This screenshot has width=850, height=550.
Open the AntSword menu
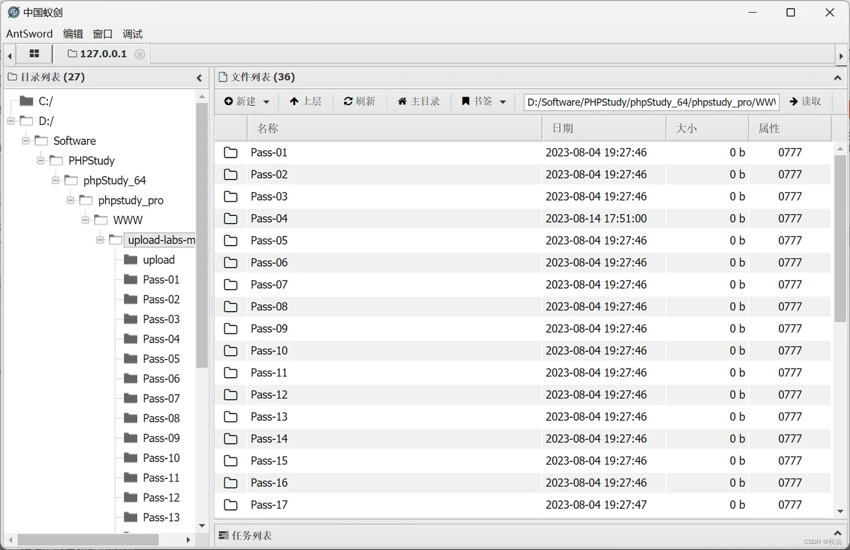pyautogui.click(x=29, y=34)
